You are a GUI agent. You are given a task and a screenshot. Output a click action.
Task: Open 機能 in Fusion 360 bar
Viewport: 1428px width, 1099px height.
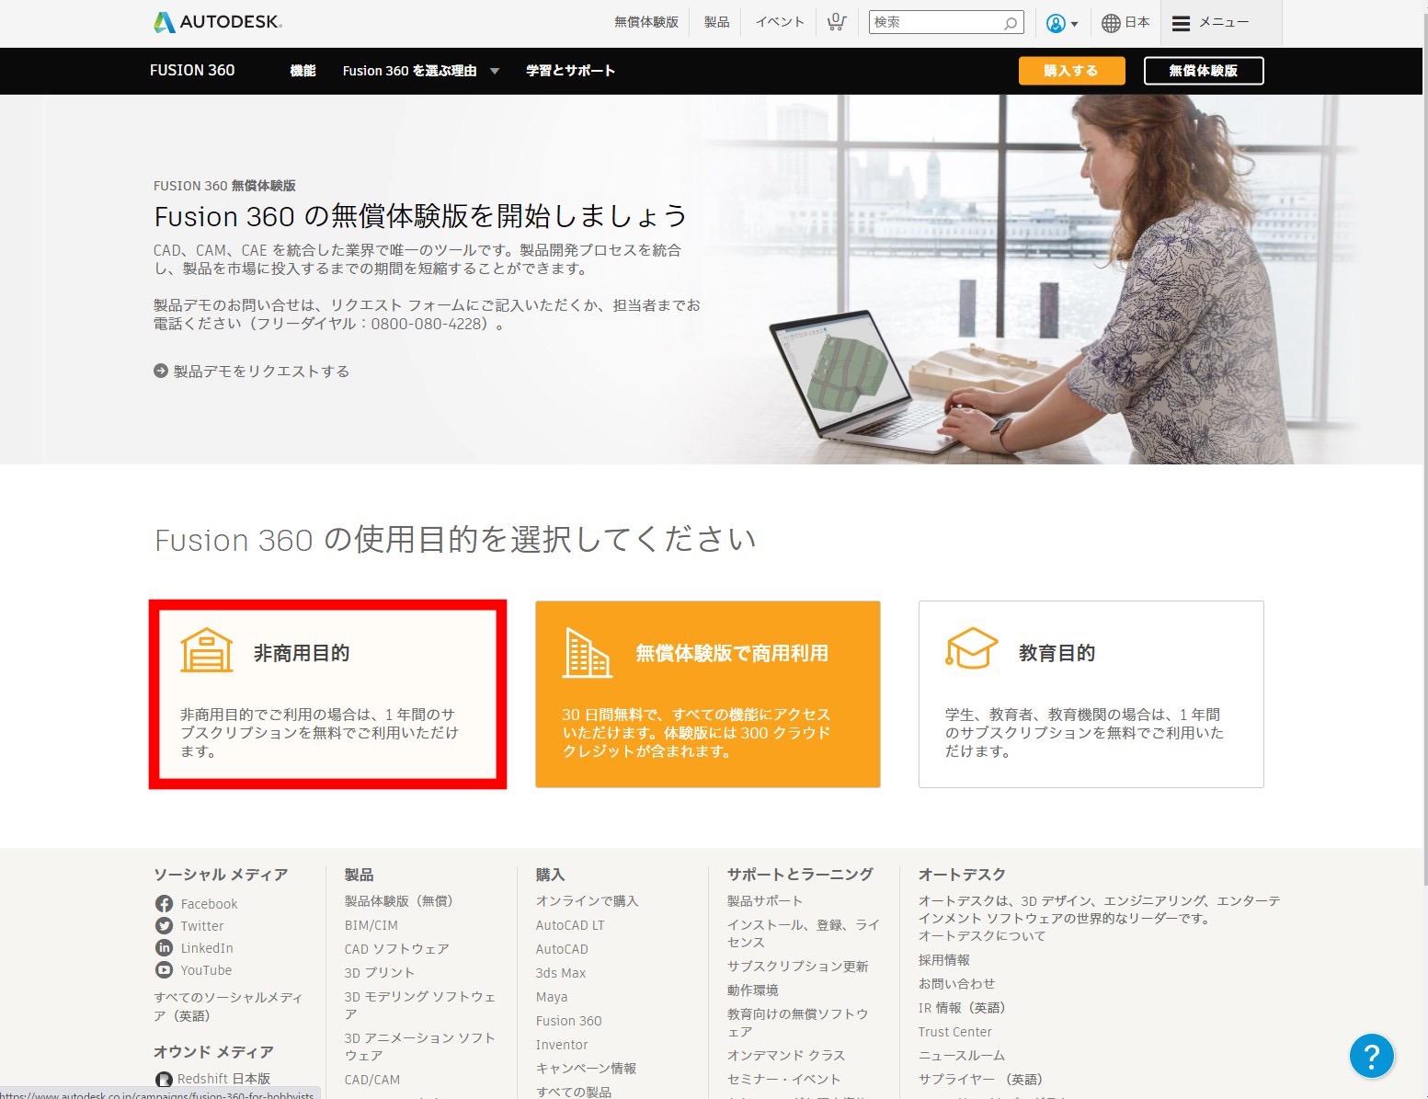(303, 71)
